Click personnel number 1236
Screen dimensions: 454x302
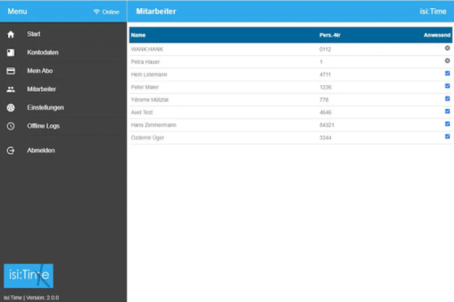[325, 87]
